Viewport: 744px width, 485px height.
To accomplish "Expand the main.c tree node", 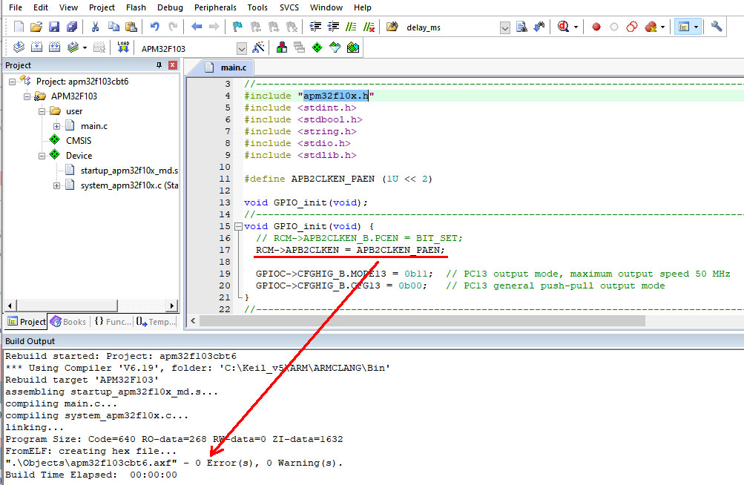I will 56,126.
